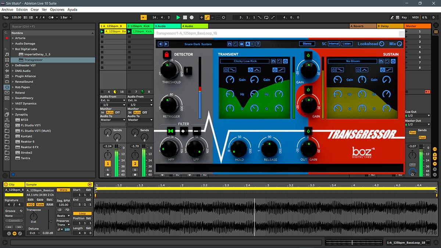Save the global Snare Dark Sustain preset
441x248 pixels.
coord(230,44)
